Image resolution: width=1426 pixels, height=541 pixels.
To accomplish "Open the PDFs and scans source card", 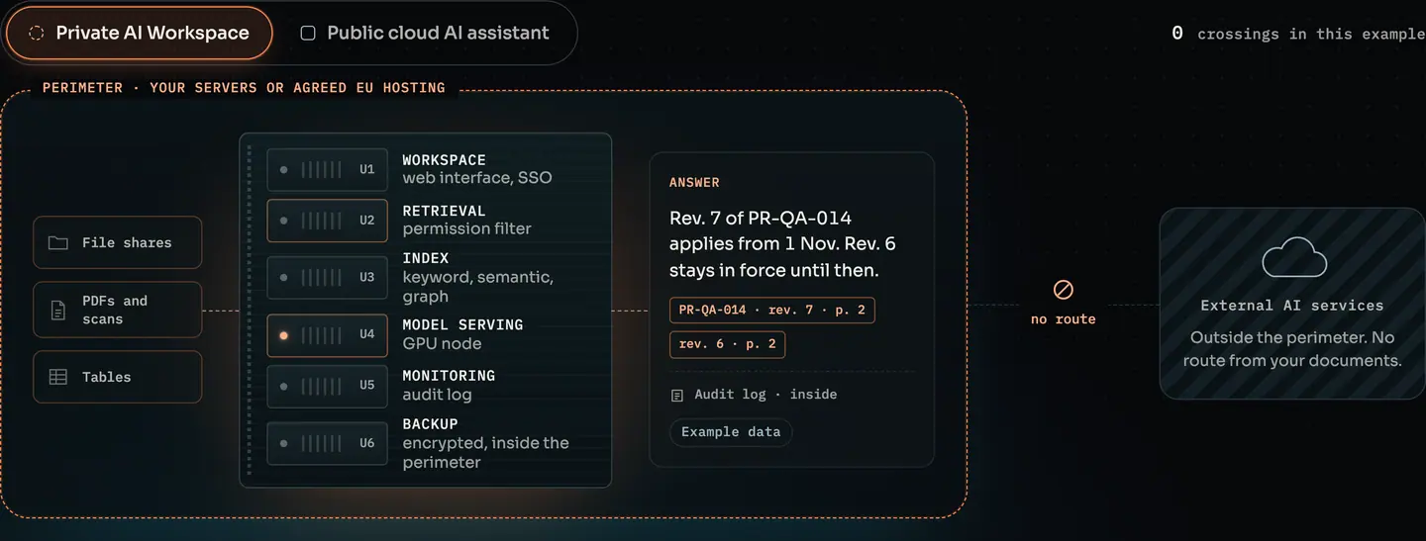I will [118, 310].
